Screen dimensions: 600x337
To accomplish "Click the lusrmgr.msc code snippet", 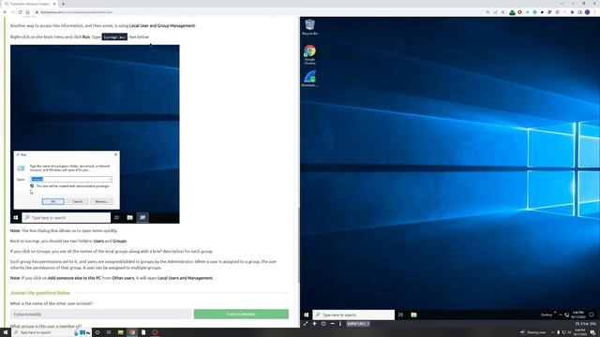I will click(114, 37).
